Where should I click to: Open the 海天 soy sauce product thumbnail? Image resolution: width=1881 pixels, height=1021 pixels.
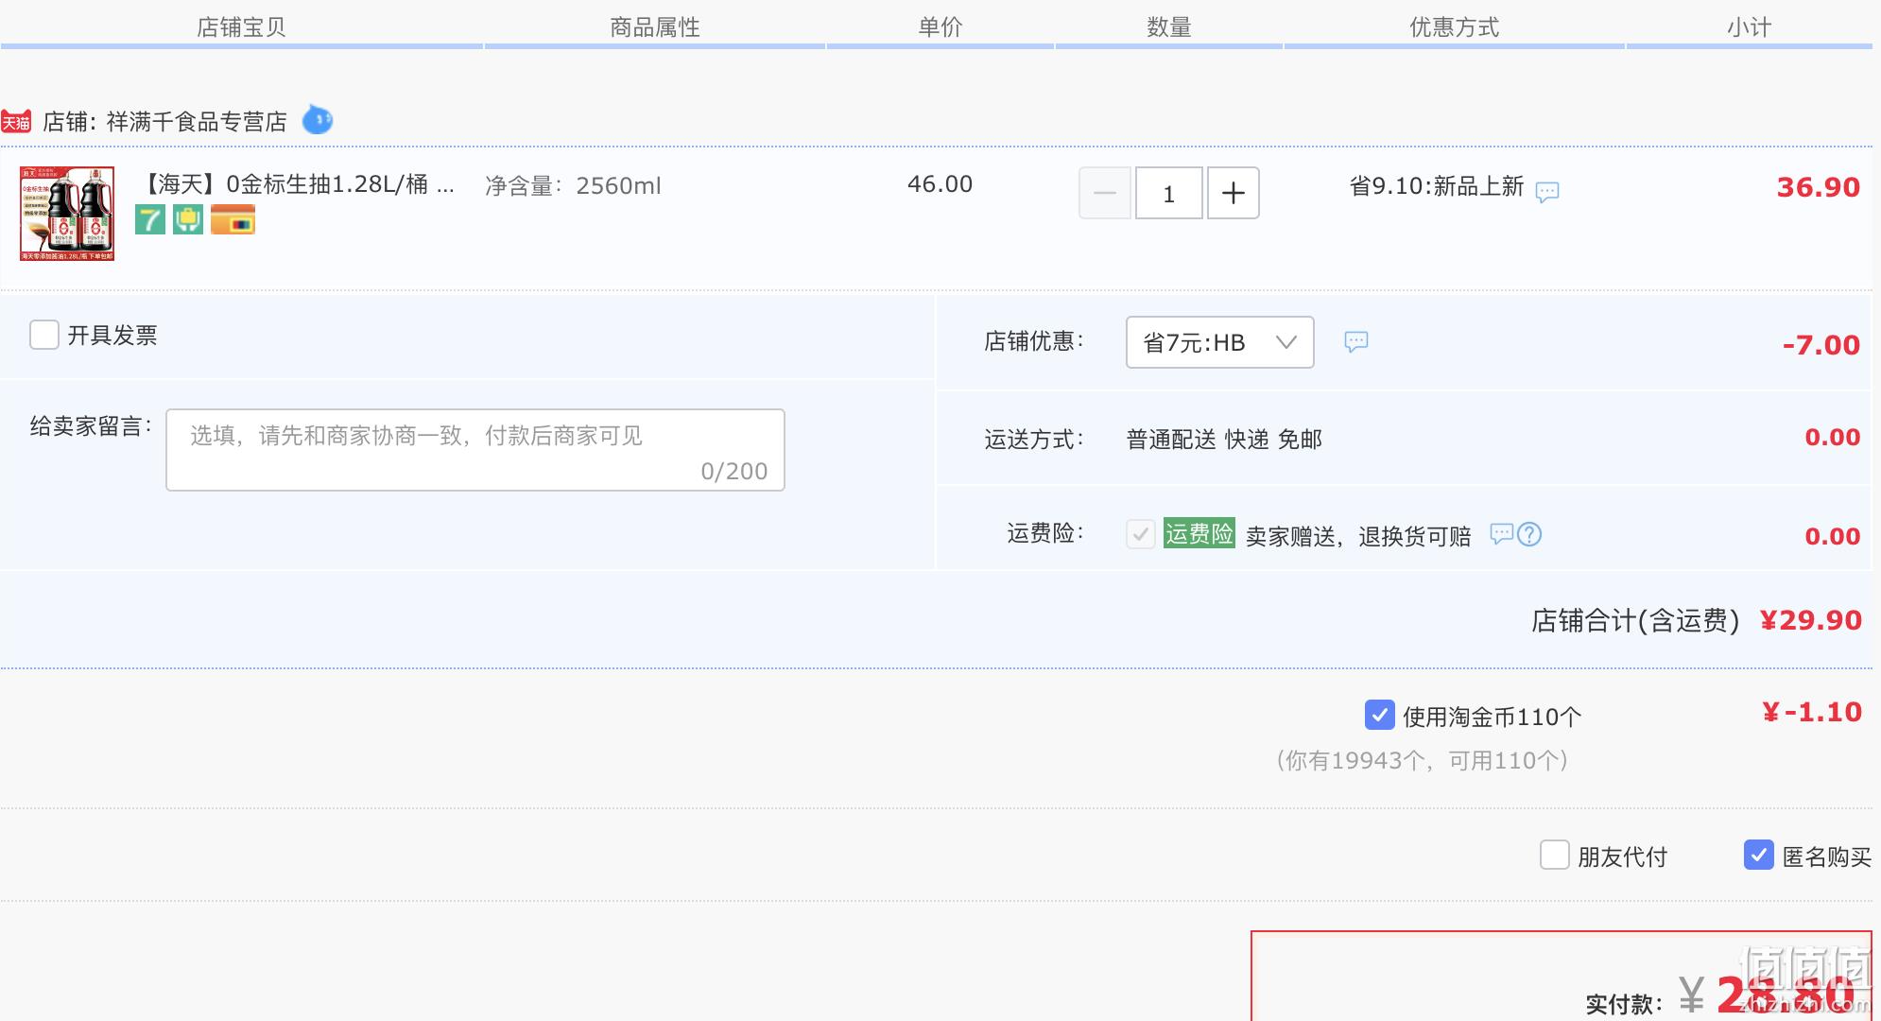point(67,214)
